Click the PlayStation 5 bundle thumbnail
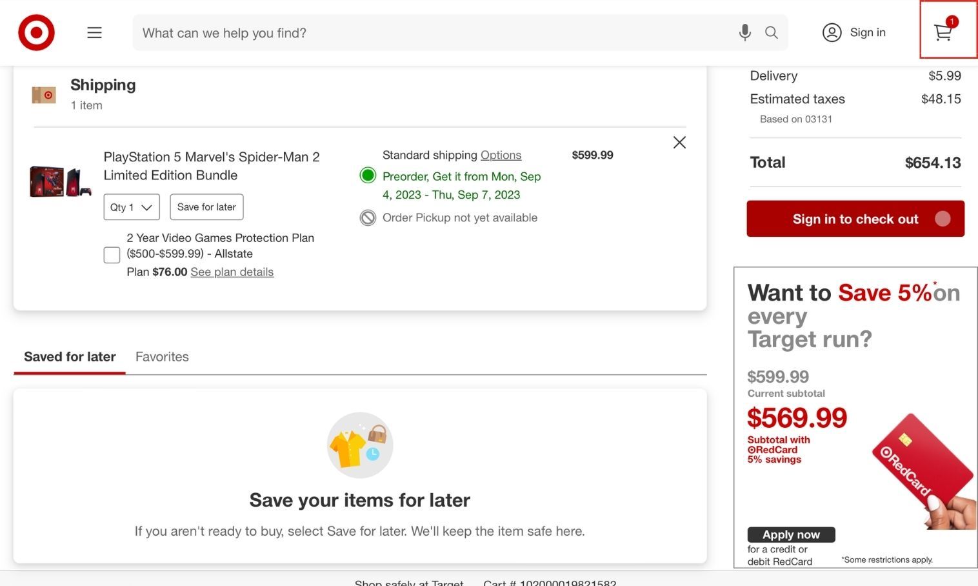This screenshot has height=586, width=978. pyautogui.click(x=60, y=181)
